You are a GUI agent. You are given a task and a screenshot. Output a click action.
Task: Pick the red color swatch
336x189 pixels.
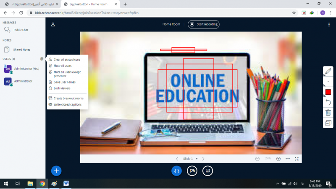(x=328, y=92)
